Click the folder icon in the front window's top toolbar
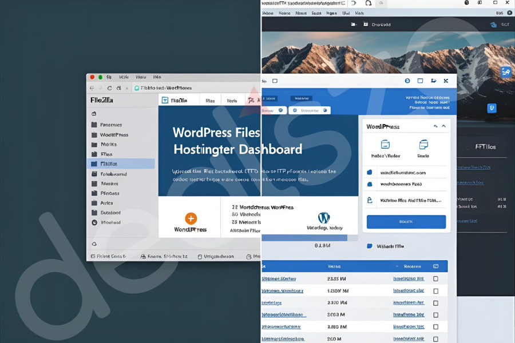 click(434, 81)
